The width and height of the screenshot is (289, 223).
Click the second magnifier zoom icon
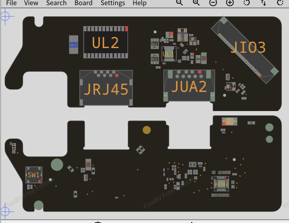pyautogui.click(x=196, y=3)
